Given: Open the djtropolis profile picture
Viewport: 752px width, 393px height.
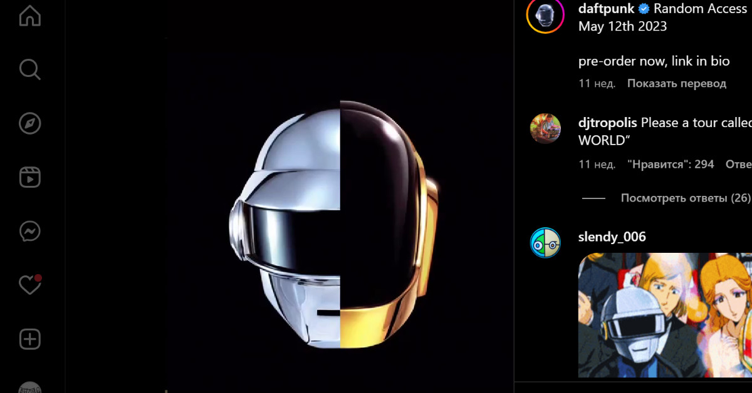Looking at the screenshot, I should tap(545, 128).
